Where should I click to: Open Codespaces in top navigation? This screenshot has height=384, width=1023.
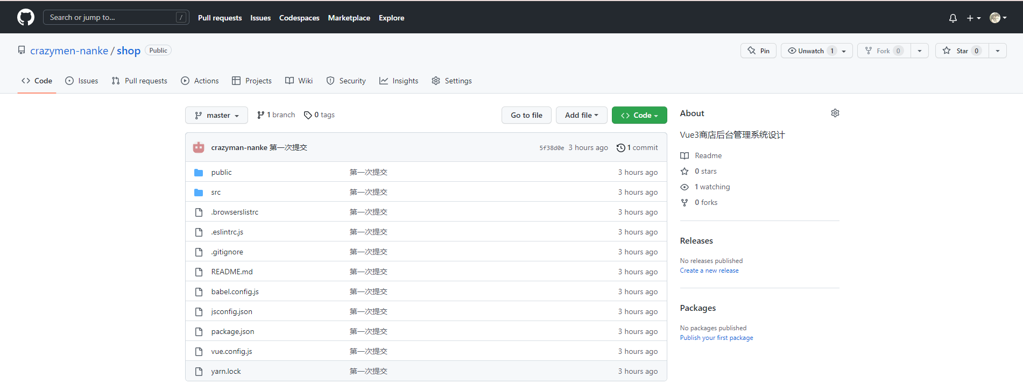(x=299, y=18)
